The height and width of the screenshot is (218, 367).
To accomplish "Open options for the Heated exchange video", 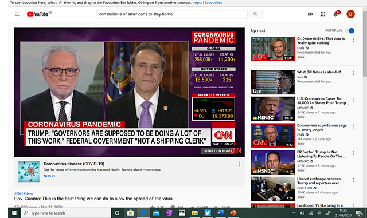I will point(353,180).
